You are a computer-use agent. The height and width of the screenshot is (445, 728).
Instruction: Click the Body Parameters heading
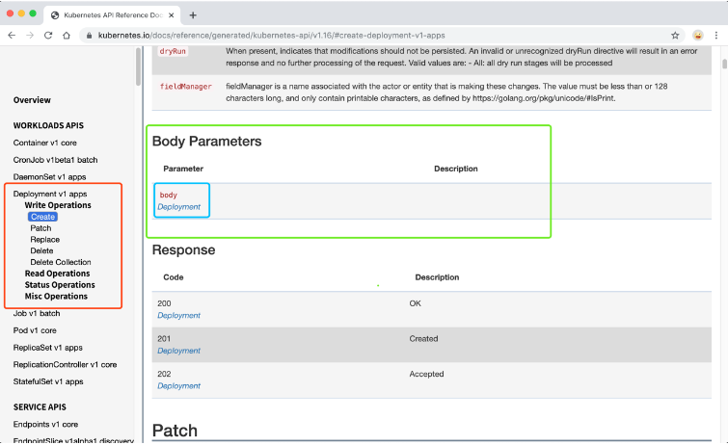(x=206, y=142)
